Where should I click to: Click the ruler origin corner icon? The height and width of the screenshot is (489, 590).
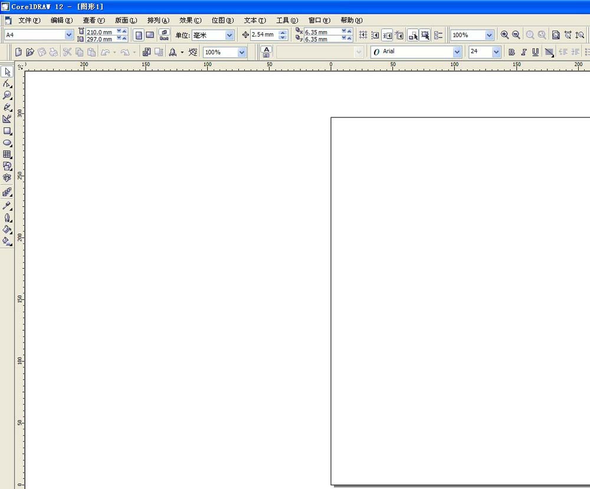coord(20,67)
